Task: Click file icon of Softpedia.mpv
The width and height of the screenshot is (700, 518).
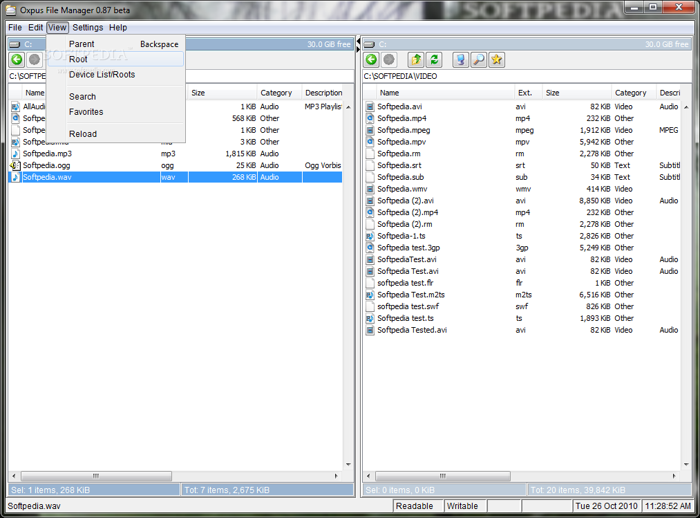Action: click(x=370, y=142)
